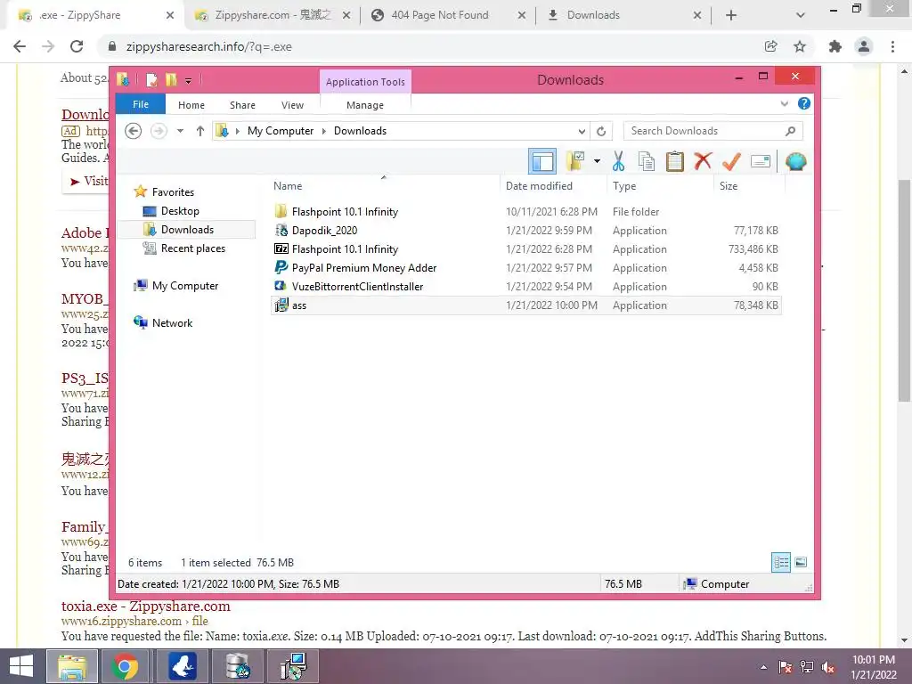Click the Downloads breadcrumb in address bar
This screenshot has width=912, height=684.
coord(360,131)
